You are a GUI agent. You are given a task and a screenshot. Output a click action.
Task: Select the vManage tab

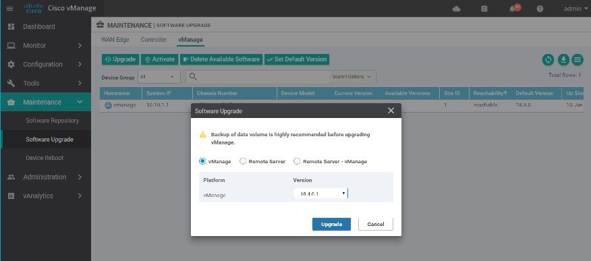click(190, 40)
